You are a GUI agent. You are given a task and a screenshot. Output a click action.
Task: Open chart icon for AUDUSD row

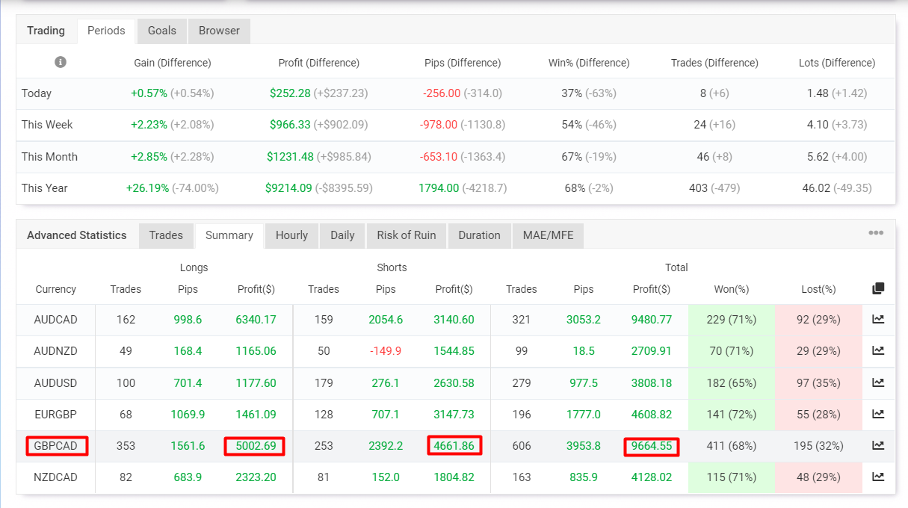(878, 382)
